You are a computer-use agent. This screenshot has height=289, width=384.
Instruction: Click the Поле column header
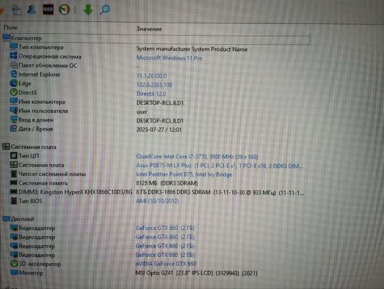tap(11, 28)
